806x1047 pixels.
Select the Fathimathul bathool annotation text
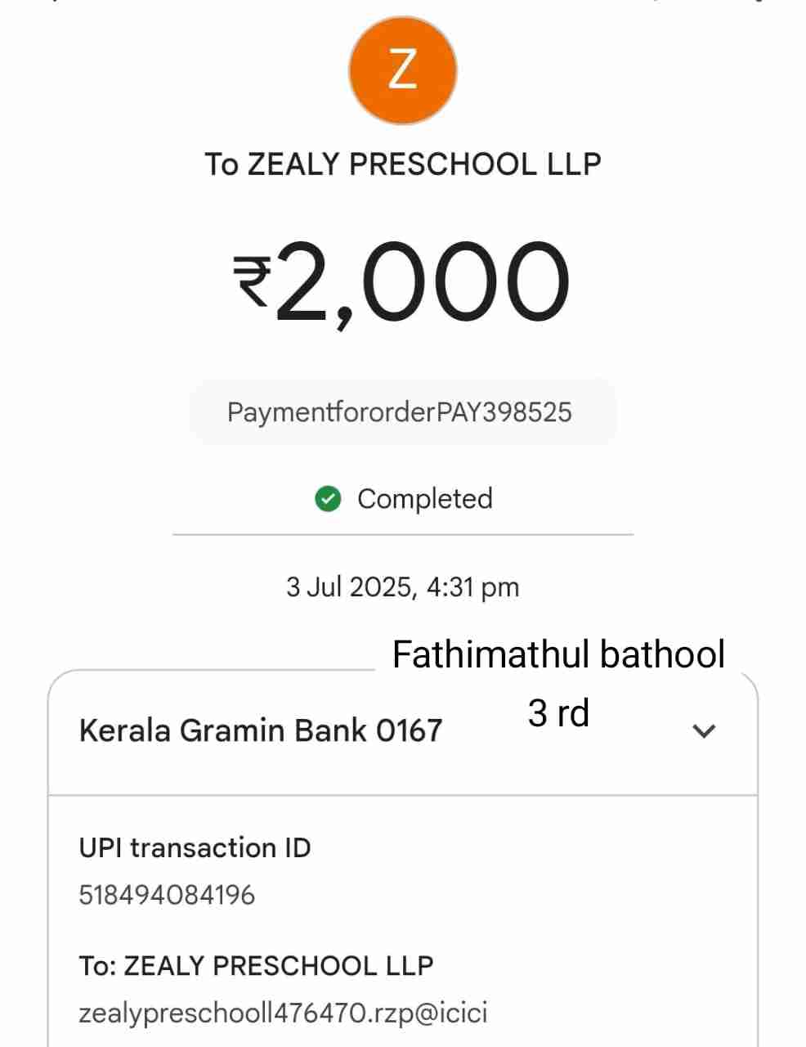pyautogui.click(x=558, y=654)
